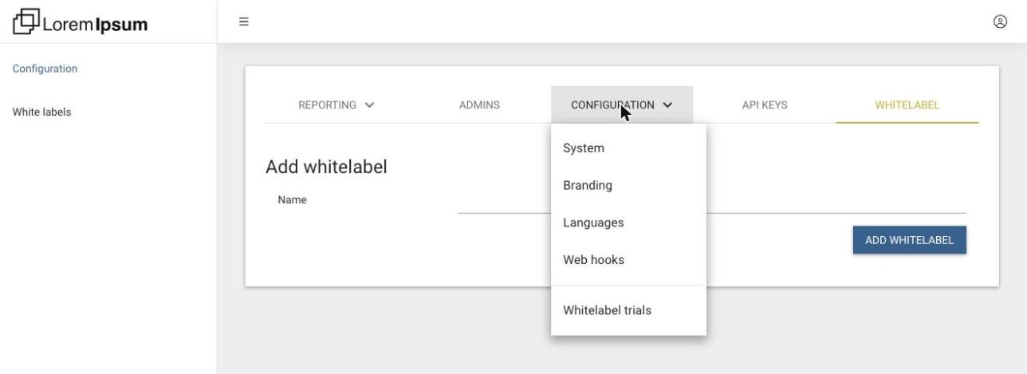This screenshot has height=374, width=1027.
Task: Open Configuration in the left sidebar
Action: click(45, 69)
